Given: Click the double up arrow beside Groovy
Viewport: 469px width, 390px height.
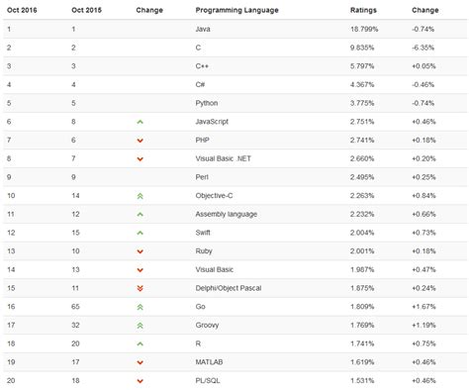Looking at the screenshot, I should pyautogui.click(x=140, y=326).
